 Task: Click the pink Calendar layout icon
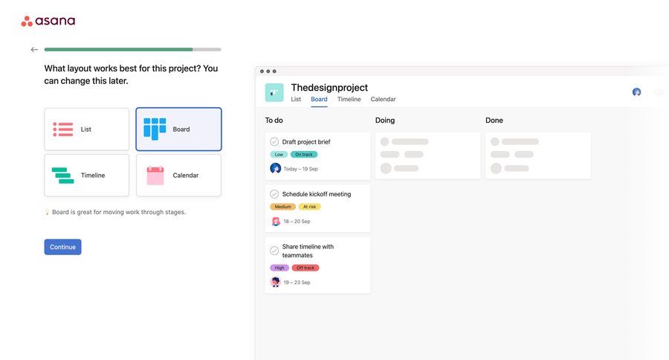[x=155, y=175]
